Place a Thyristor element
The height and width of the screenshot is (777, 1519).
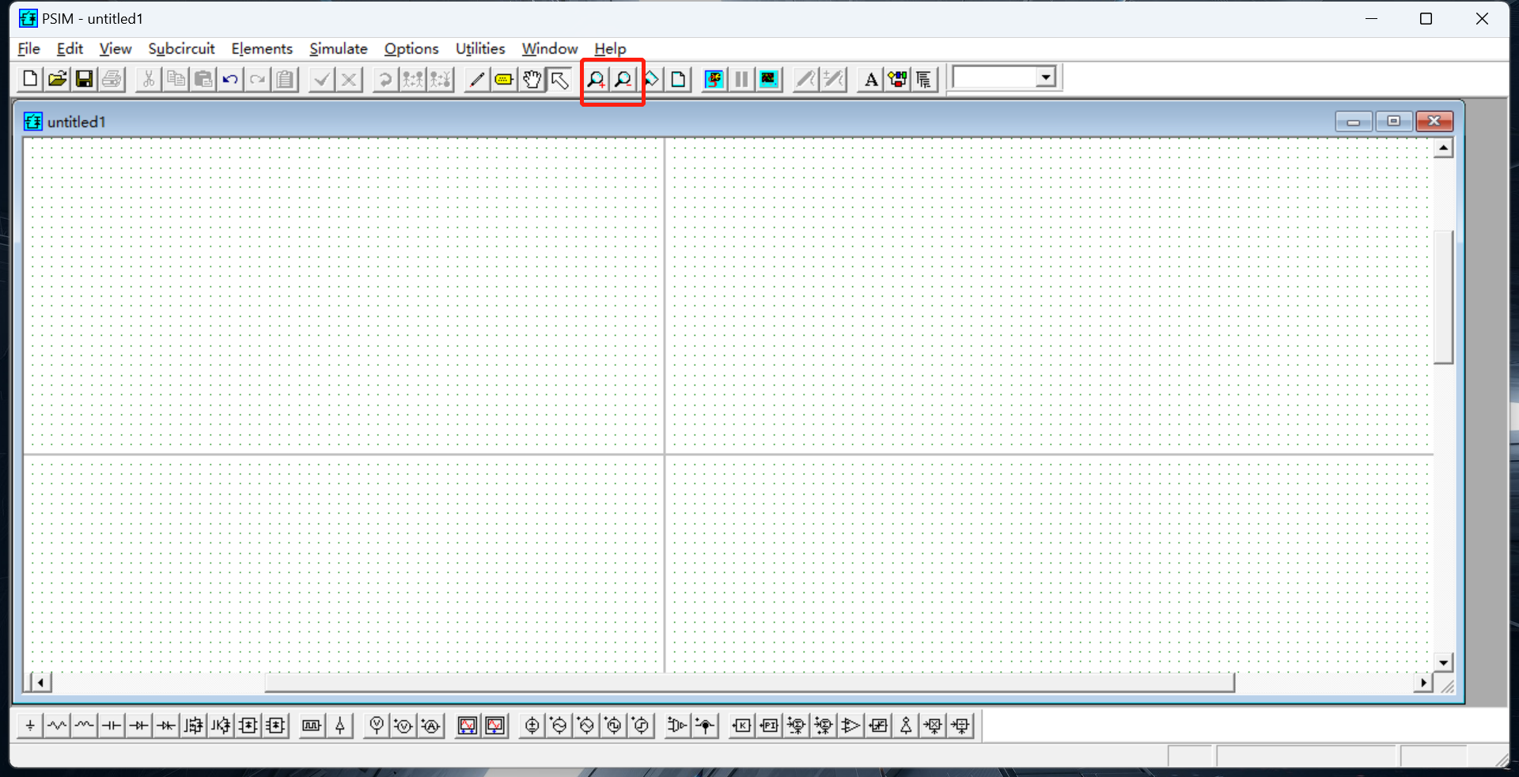pos(166,725)
